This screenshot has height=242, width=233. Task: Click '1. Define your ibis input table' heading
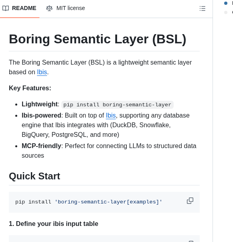53,224
